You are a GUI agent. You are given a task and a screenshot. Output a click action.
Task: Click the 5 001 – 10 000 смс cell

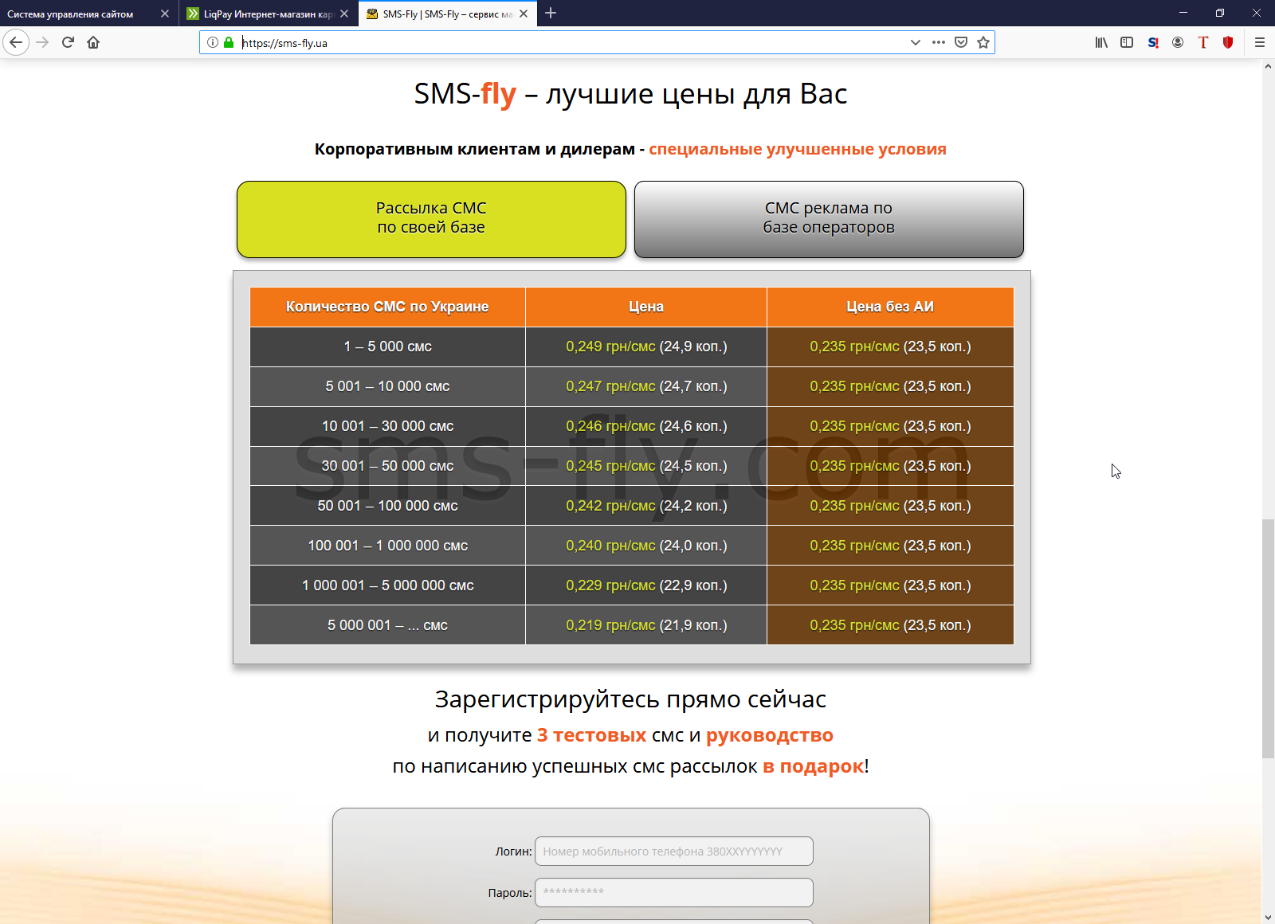pyautogui.click(x=387, y=386)
